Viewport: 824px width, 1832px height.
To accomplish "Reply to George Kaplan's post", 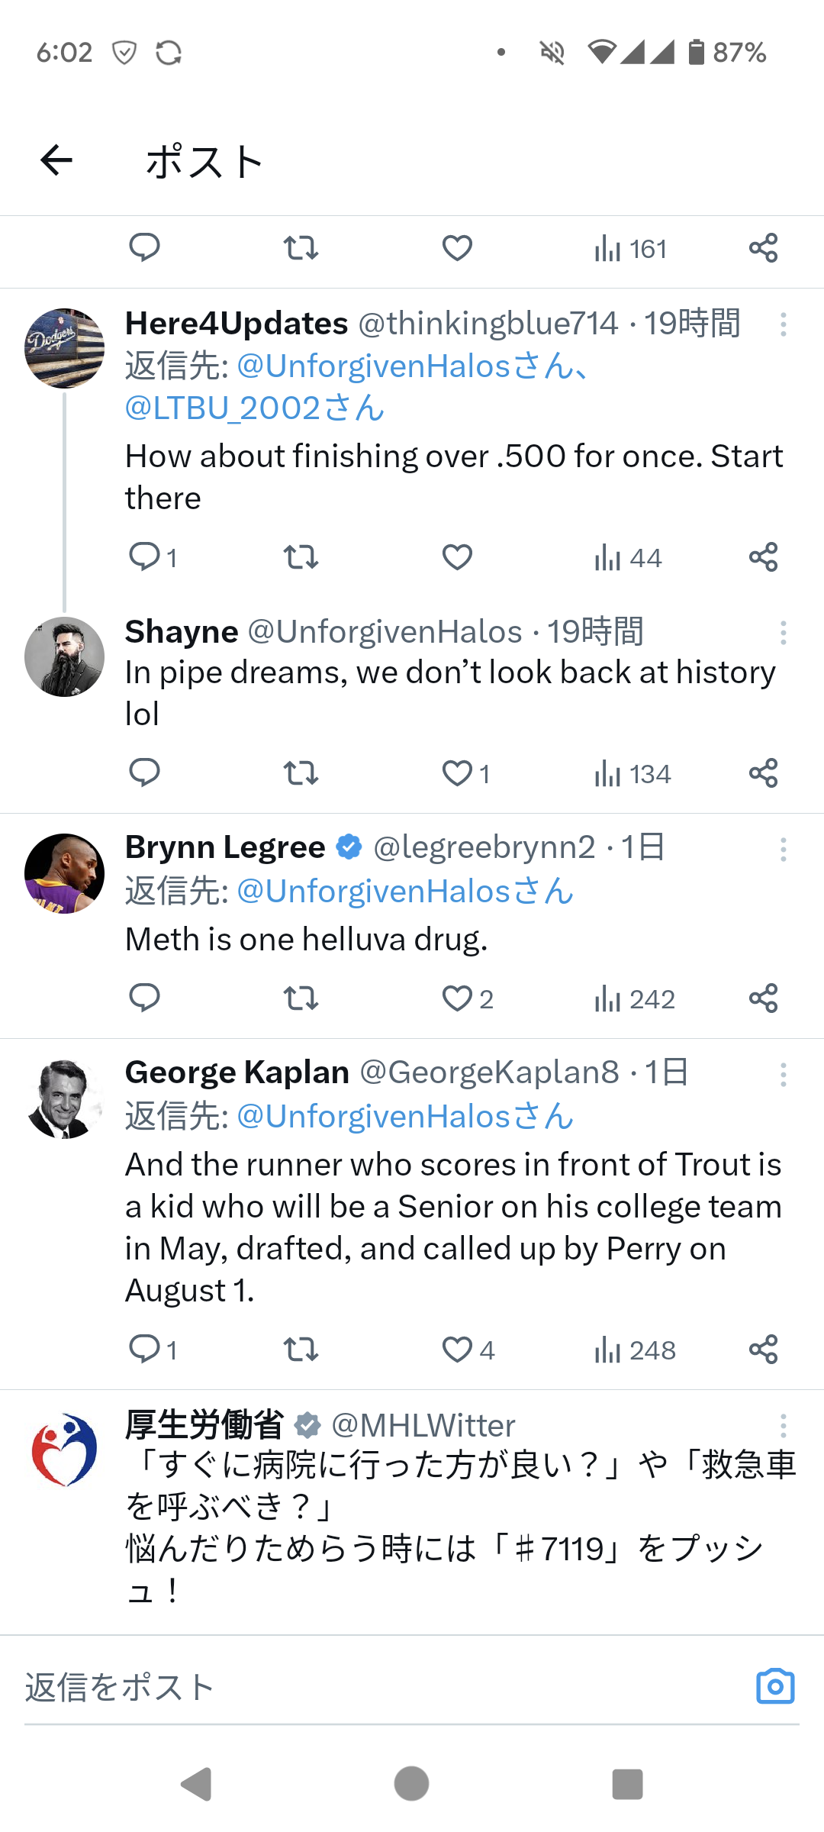I will coord(144,1350).
